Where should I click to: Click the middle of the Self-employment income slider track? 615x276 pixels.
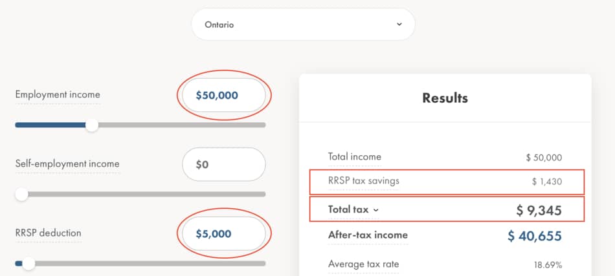click(x=140, y=194)
